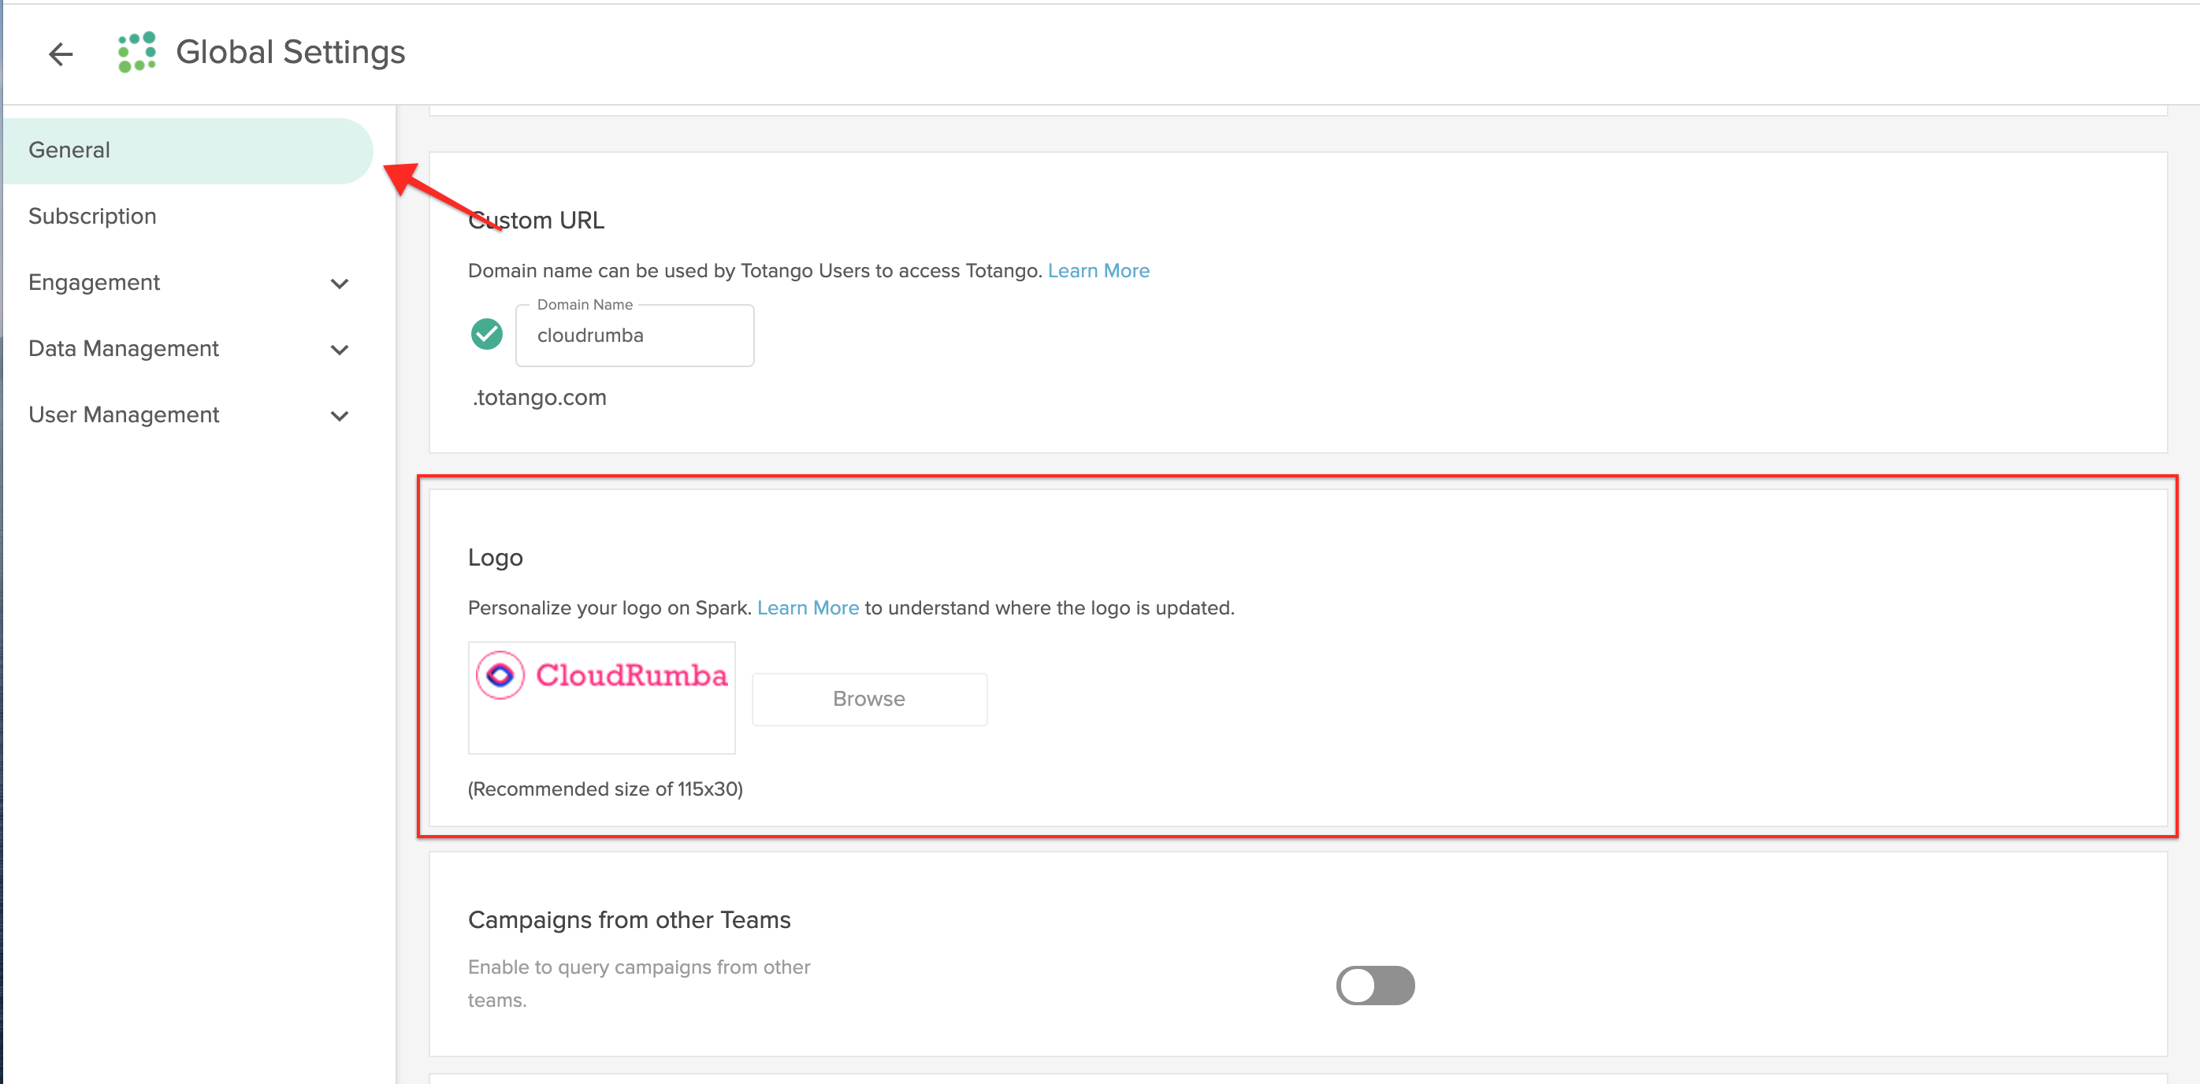Click the .totango.com domain suffix text
This screenshot has height=1084, width=2200.
pos(539,398)
